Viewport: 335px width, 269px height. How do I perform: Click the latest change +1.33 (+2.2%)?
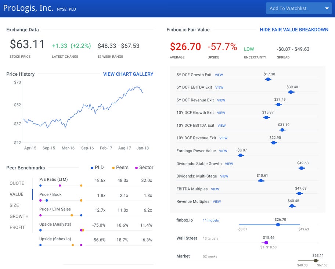click(x=71, y=46)
